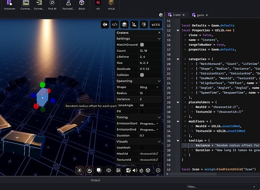This screenshot has width=260, height=190.
Task: Open the vfxLib plugin
Action: click(111, 5)
